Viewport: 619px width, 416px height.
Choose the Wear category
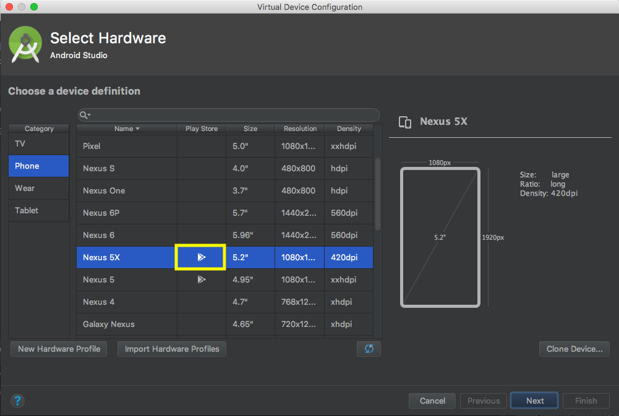(x=38, y=188)
